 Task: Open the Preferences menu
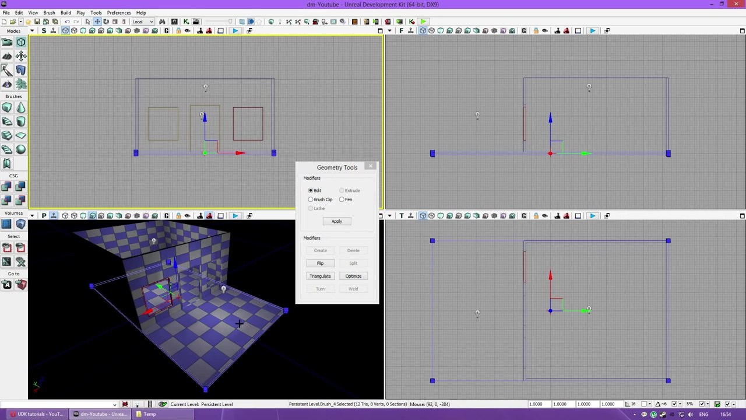click(119, 13)
